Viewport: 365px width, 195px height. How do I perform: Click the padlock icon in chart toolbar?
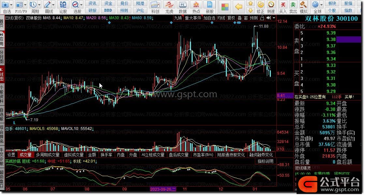tap(262, 18)
